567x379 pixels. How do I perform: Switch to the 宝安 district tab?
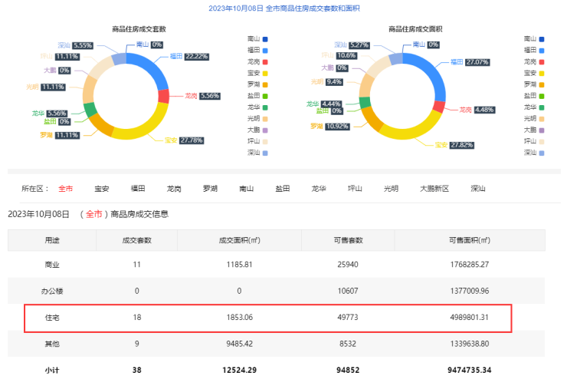[x=102, y=188]
